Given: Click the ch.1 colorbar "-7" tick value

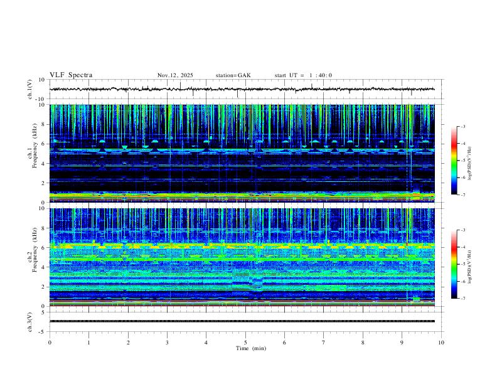Looking at the screenshot, I should click(462, 195).
